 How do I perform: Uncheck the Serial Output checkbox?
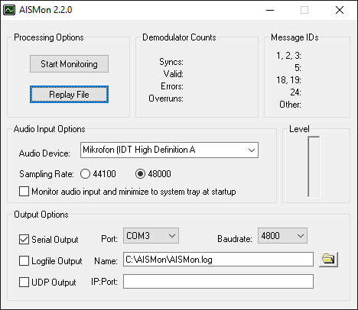pos(24,240)
